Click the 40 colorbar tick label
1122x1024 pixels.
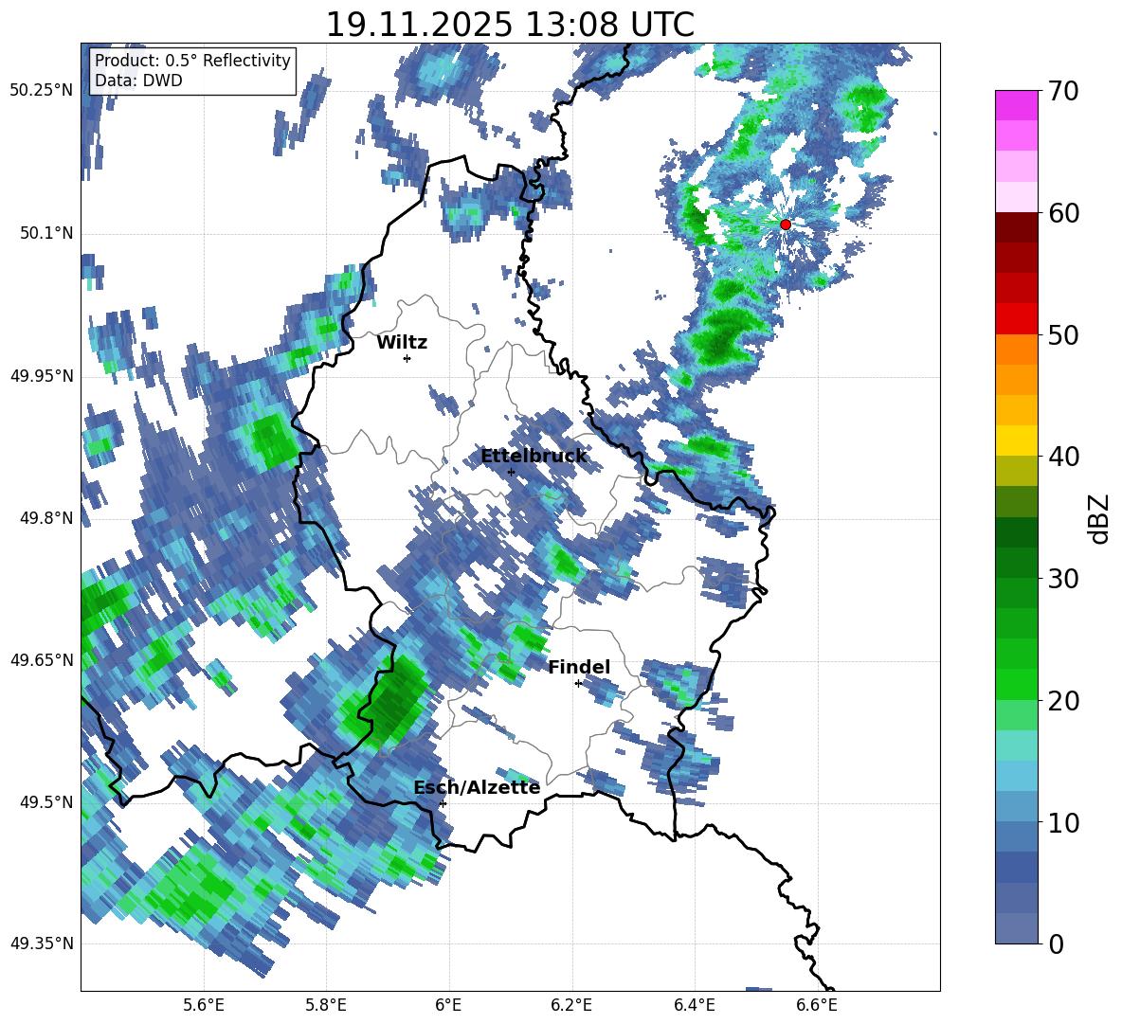pyautogui.click(x=1063, y=457)
